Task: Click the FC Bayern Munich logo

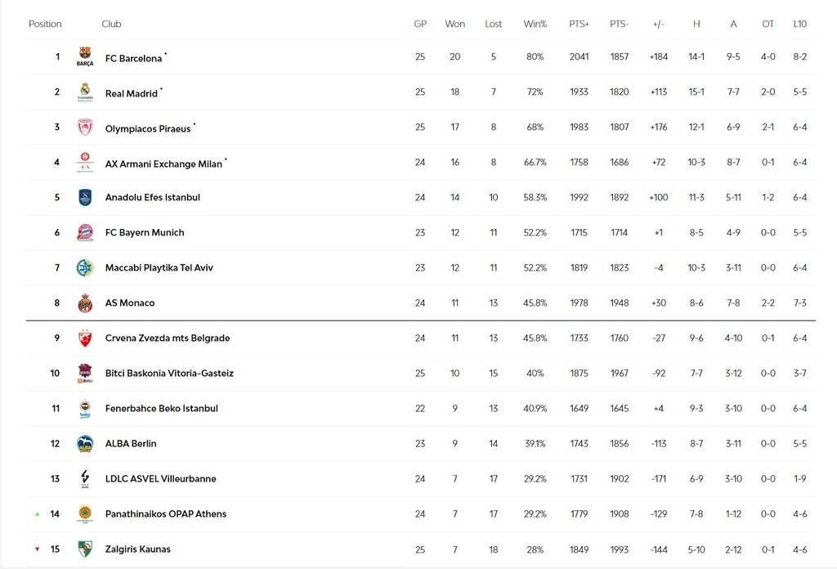Action: coord(85,232)
